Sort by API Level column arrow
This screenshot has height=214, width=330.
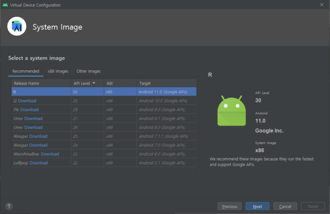click(94, 83)
